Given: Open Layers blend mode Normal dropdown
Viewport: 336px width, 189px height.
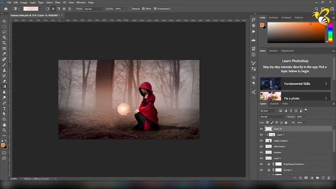Looking at the screenshot, I should click(272, 117).
